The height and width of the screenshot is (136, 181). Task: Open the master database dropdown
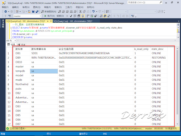(x=40, y=16)
